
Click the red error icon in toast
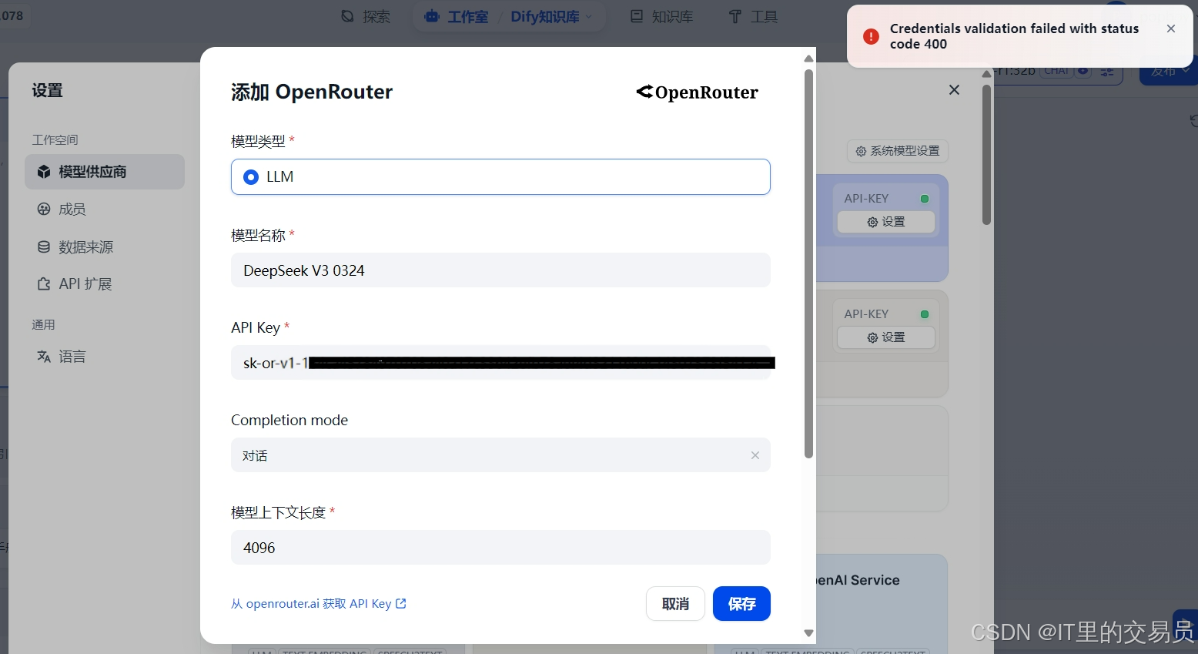point(871,36)
